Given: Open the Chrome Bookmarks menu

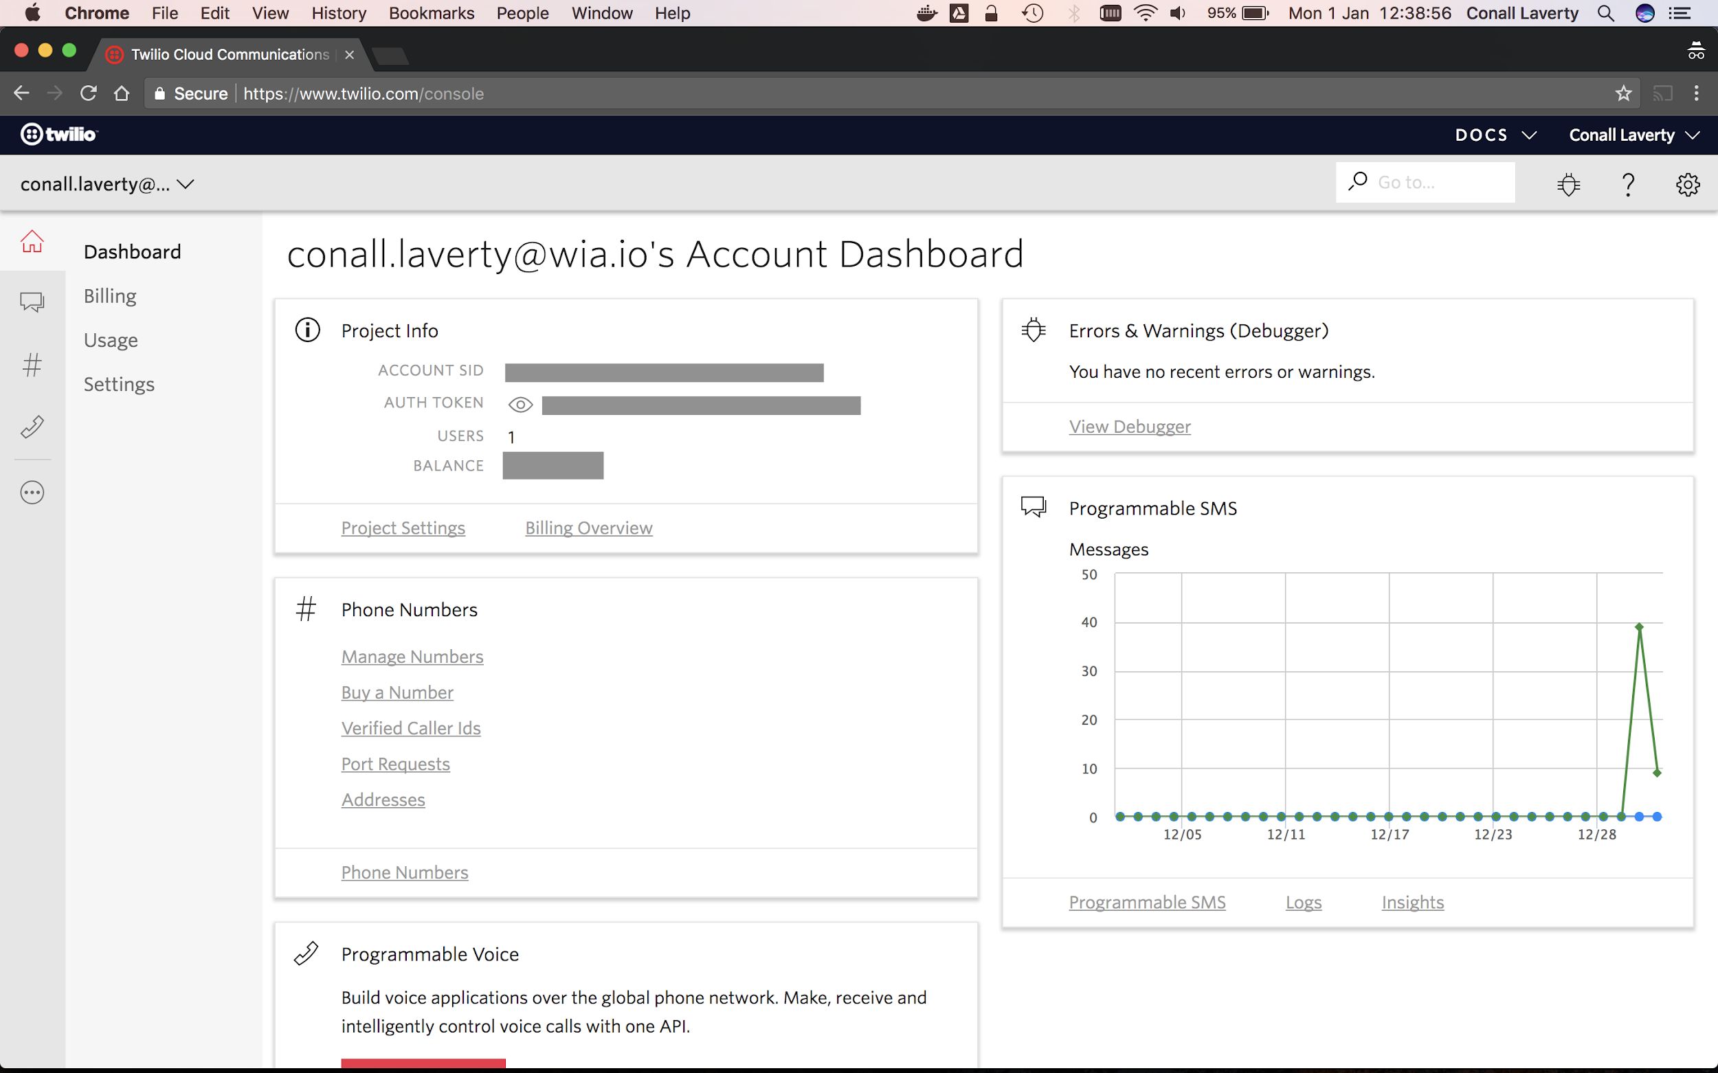Looking at the screenshot, I should point(431,13).
